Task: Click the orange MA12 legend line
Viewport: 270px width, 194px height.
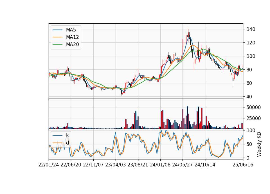Action: point(57,37)
